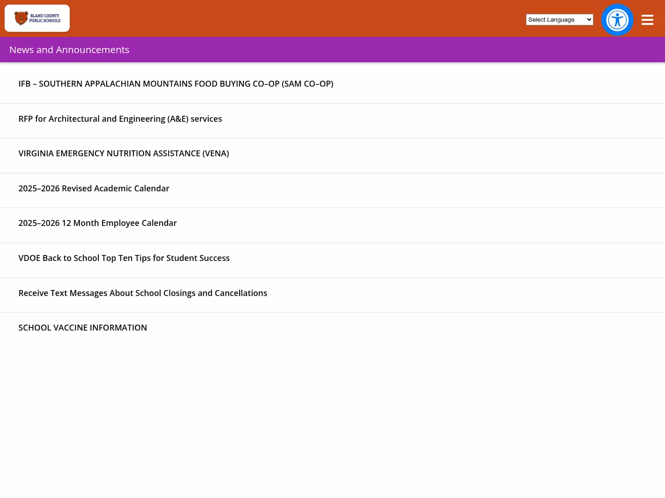
Task: Click the blank white area below the announcements
Action: pyautogui.click(x=332, y=415)
